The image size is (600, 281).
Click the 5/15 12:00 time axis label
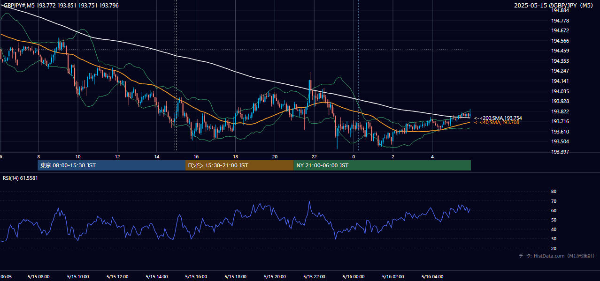pos(117,277)
